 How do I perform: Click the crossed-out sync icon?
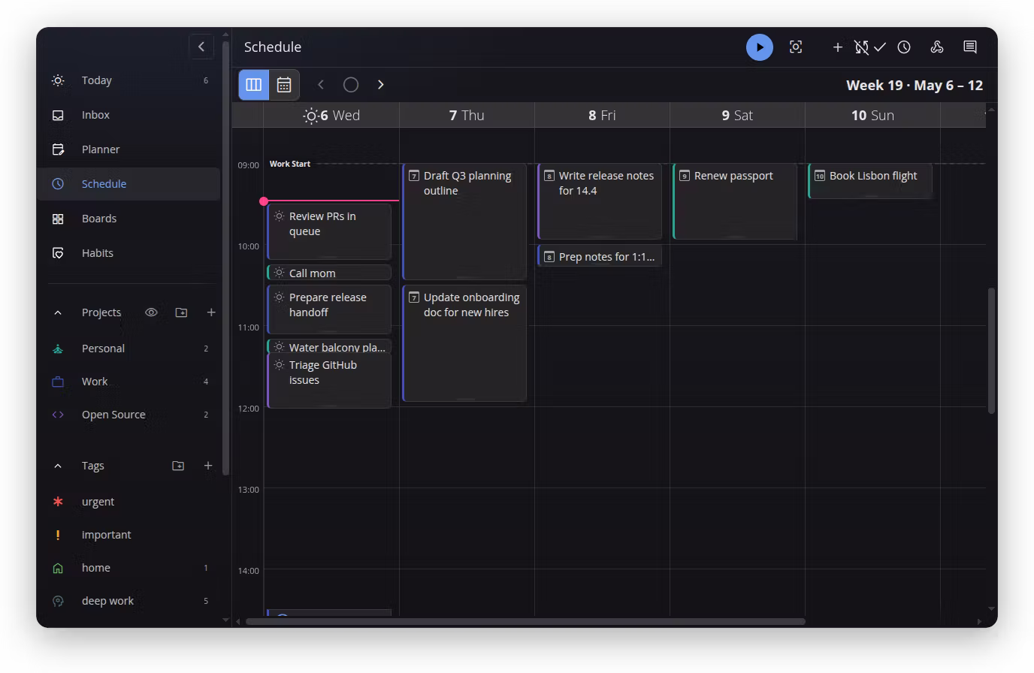861,47
